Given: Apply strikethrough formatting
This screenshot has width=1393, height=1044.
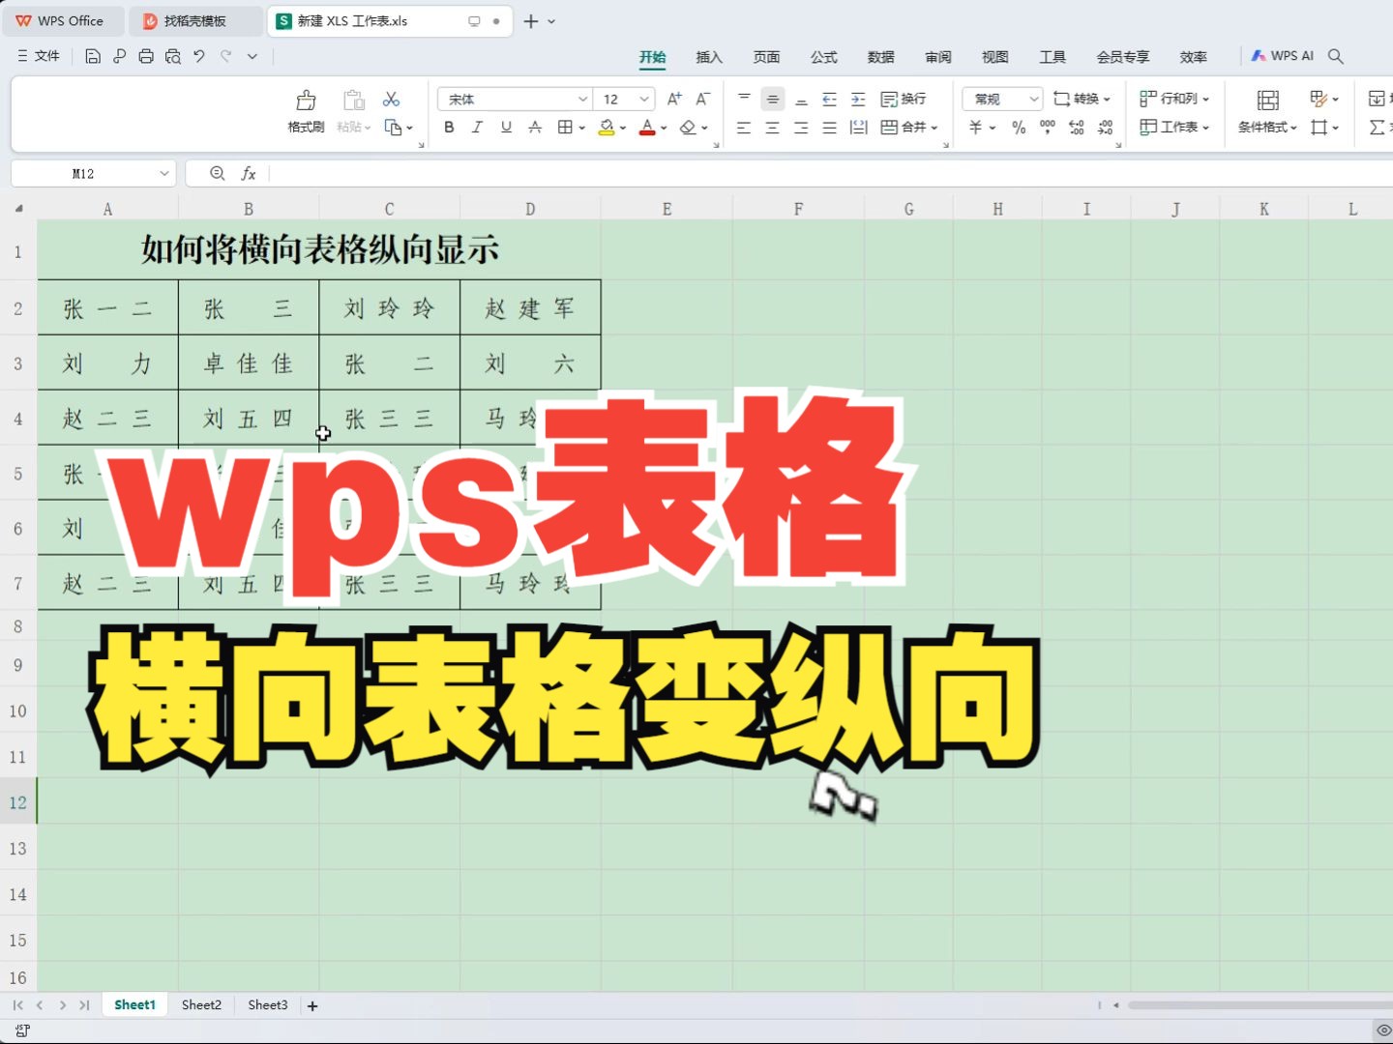Looking at the screenshot, I should (x=535, y=127).
